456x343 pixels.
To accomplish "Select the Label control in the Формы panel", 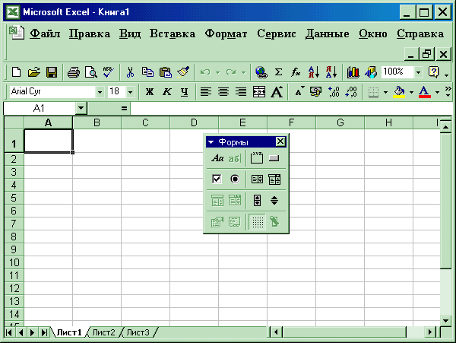I will pyautogui.click(x=217, y=158).
